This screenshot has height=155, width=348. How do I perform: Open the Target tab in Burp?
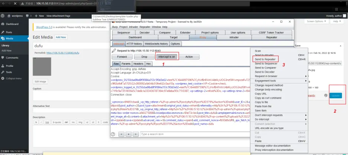173,37
